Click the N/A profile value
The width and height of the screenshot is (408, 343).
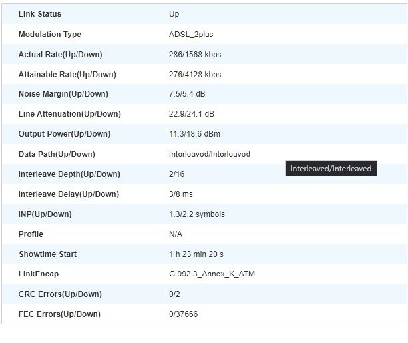(x=175, y=234)
